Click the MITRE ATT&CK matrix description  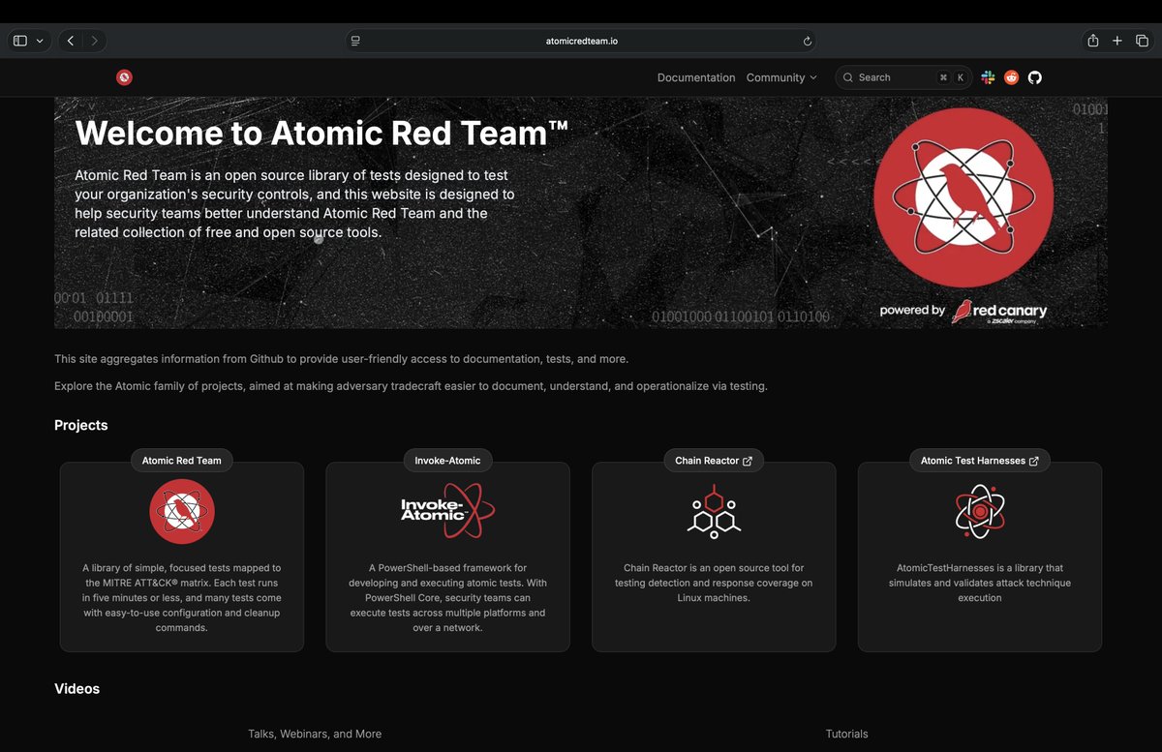pos(182,598)
